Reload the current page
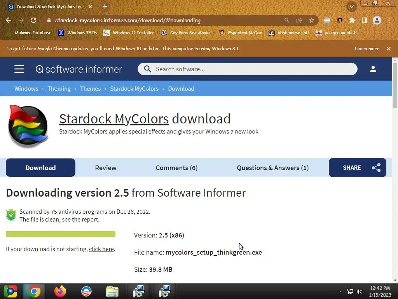 (x=33, y=20)
